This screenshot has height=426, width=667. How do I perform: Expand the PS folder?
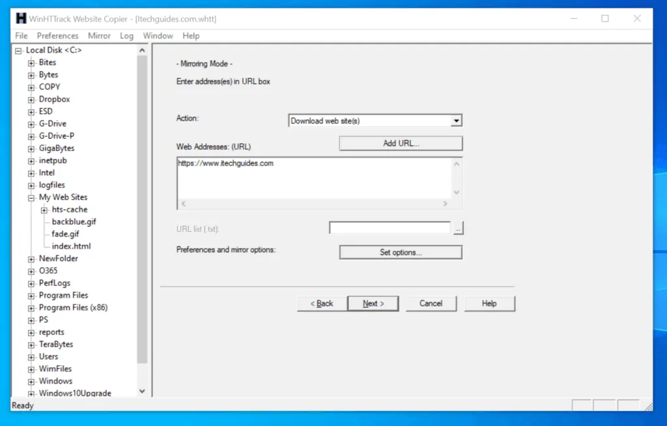pos(31,320)
